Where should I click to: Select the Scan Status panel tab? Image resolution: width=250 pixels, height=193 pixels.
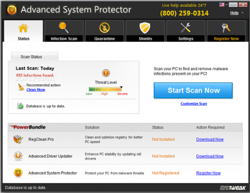[34, 57]
